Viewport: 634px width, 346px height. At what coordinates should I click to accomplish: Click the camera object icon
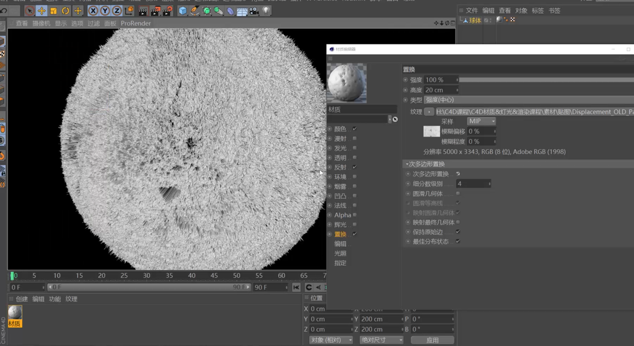[x=254, y=11]
